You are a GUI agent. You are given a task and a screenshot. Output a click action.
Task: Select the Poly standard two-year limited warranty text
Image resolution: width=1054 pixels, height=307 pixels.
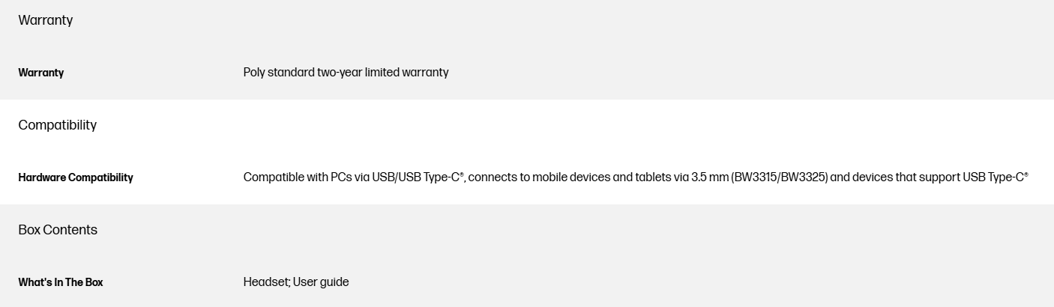[346, 73]
